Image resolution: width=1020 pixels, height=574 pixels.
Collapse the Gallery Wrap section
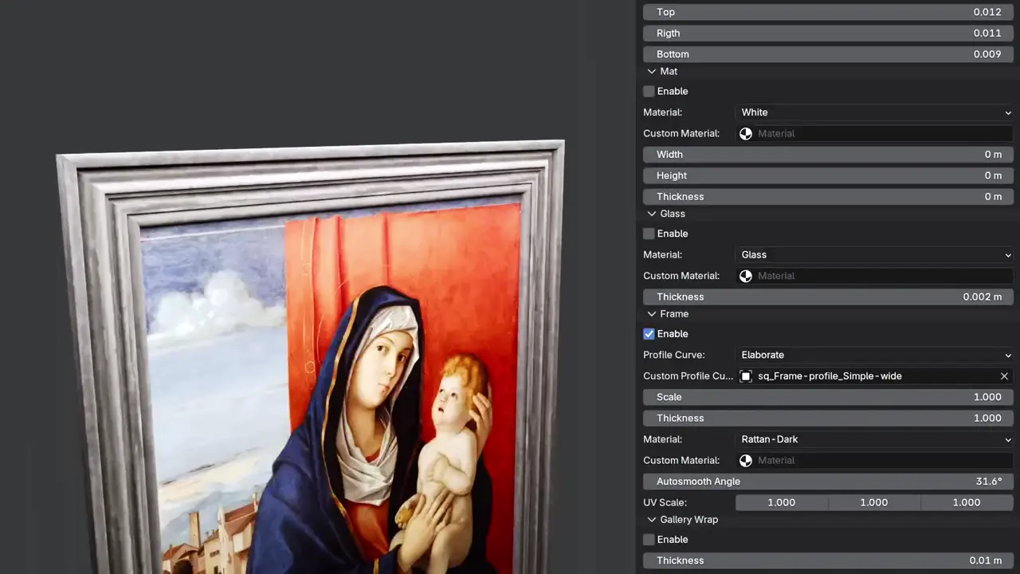652,520
